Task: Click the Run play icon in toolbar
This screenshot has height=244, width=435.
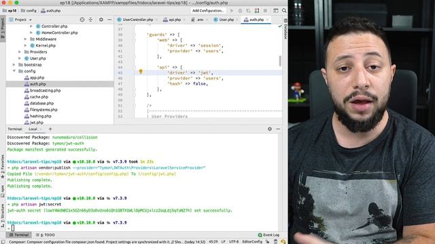Action: click(x=232, y=11)
